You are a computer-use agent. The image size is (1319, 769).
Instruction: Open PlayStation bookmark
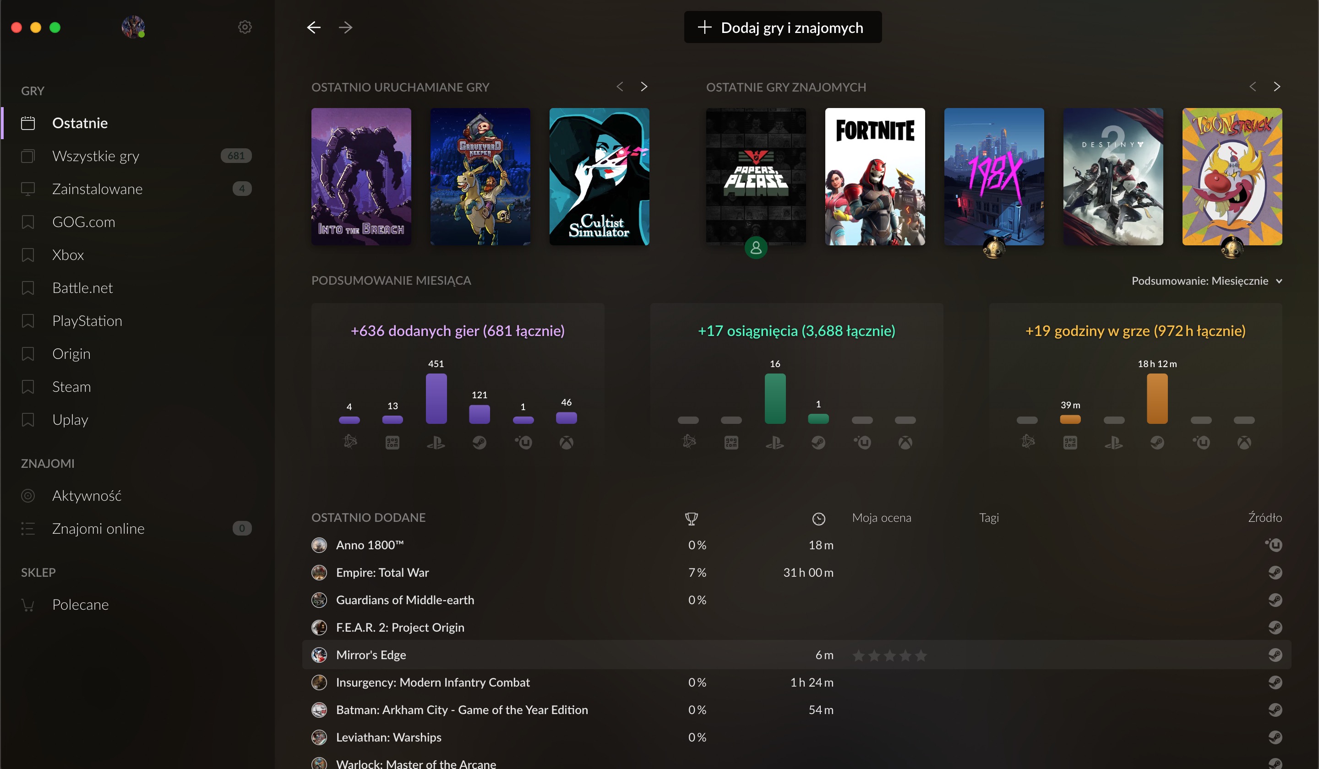pos(137,321)
